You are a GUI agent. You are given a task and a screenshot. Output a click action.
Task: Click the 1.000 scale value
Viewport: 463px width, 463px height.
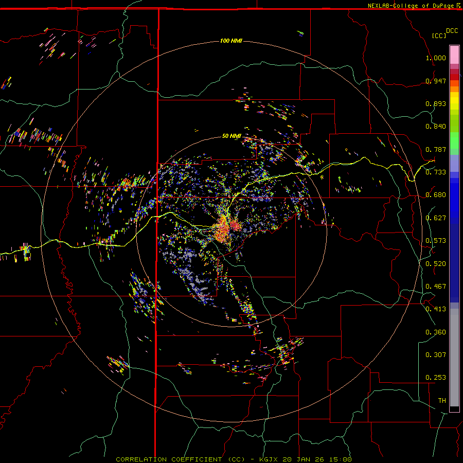tap(436, 58)
